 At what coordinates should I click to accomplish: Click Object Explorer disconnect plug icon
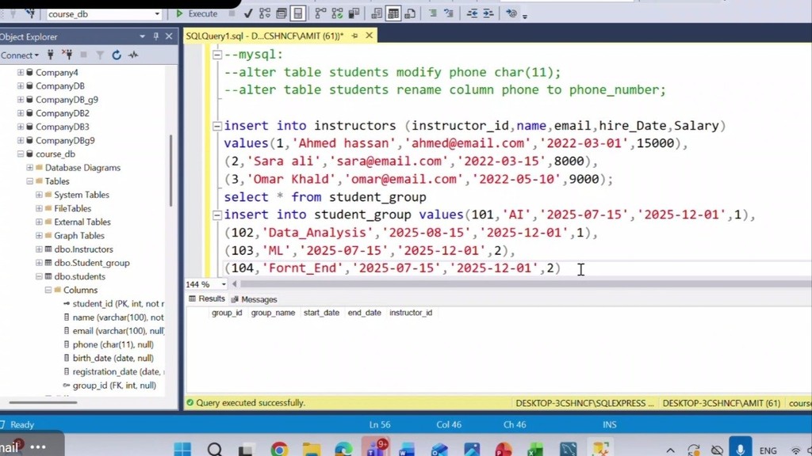point(67,55)
